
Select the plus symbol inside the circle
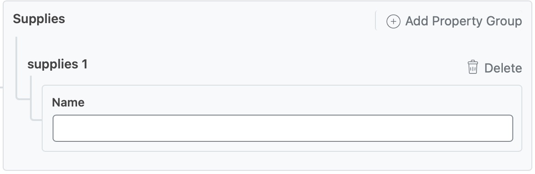(393, 21)
